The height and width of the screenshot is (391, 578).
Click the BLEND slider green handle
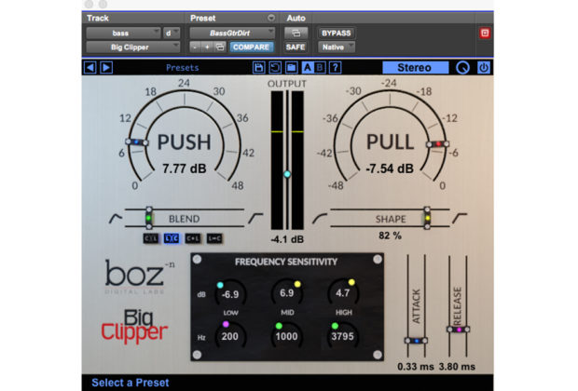coord(148,218)
